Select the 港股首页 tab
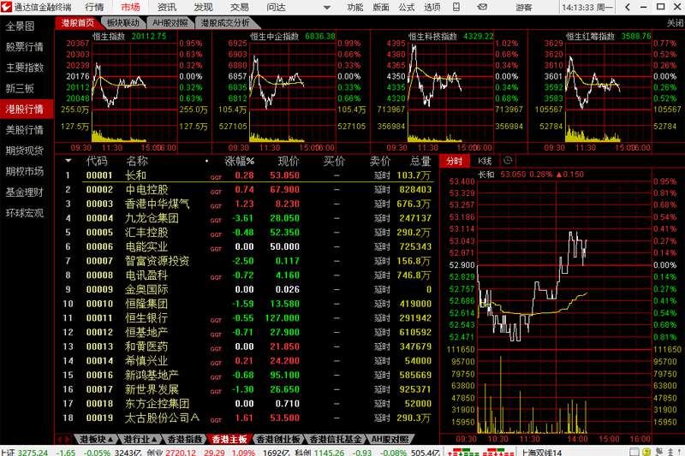685x456 pixels. click(x=77, y=23)
